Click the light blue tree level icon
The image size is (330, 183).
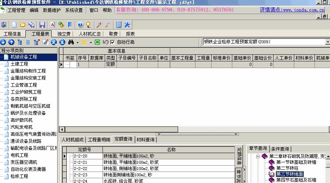pyautogui.click(x=28, y=42)
